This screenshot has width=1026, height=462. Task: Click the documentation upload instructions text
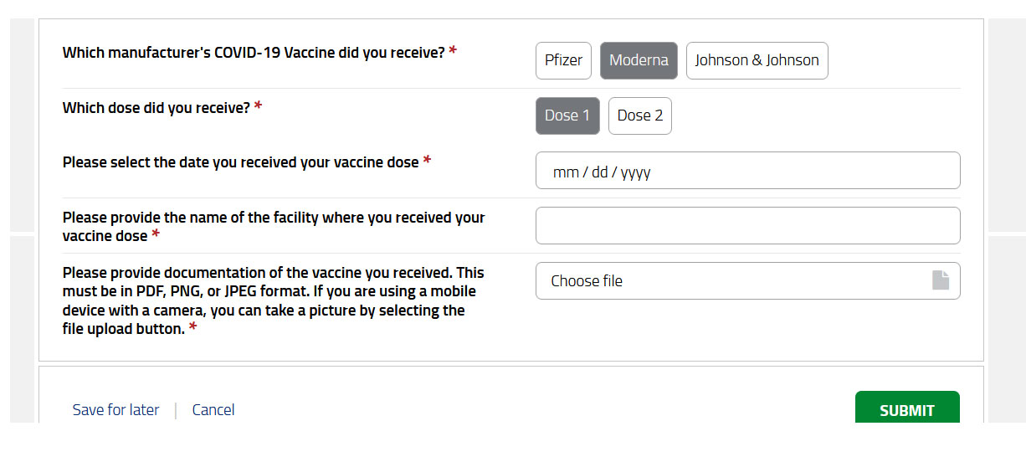point(273,300)
